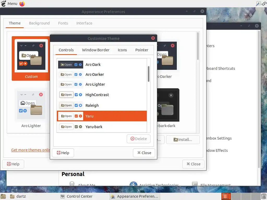Choose Arc-Lighter in the controls list

pos(102,84)
